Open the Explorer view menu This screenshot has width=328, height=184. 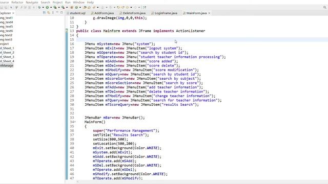[53, 13]
